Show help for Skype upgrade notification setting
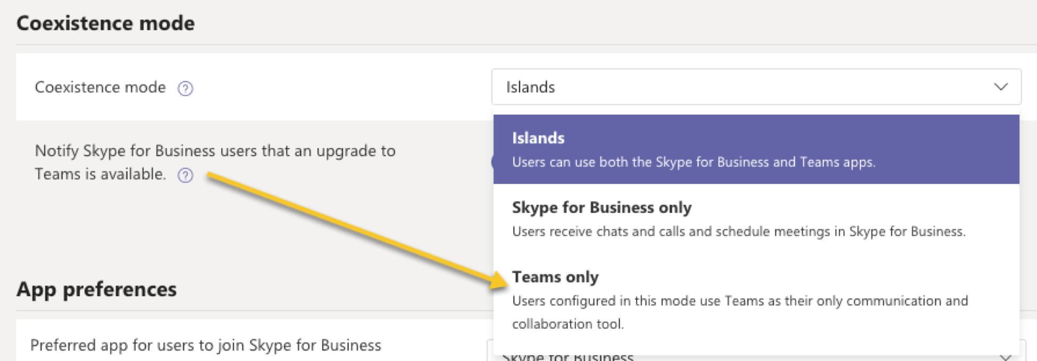 pos(185,175)
